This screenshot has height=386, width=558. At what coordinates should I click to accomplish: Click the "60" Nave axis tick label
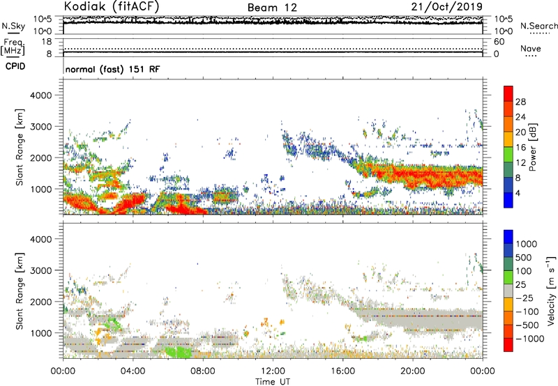coord(499,42)
